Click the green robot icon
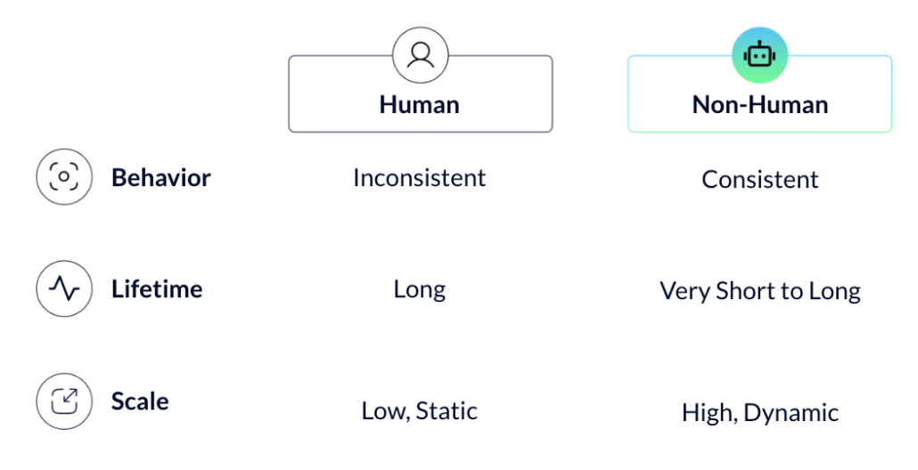This screenshot has height=470, width=918. tap(759, 55)
